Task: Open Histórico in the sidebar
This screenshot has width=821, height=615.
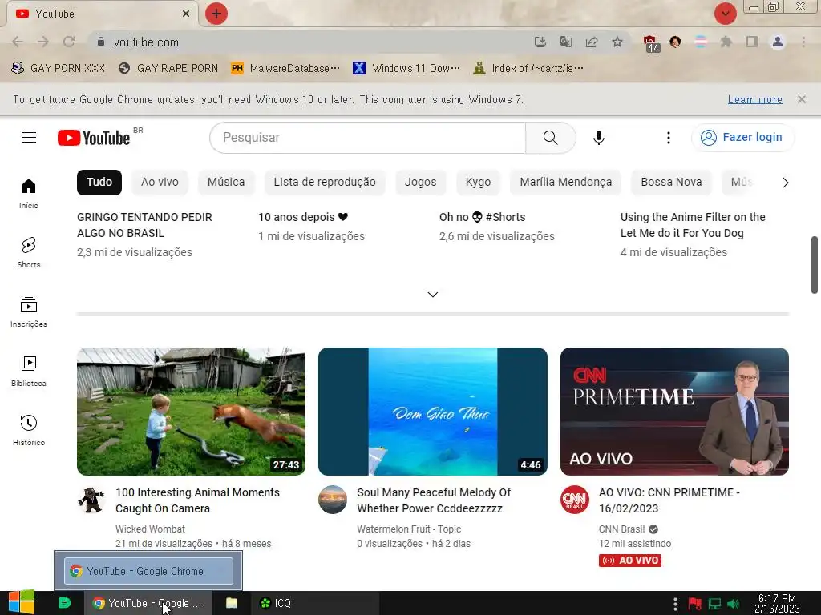Action: coord(29,430)
